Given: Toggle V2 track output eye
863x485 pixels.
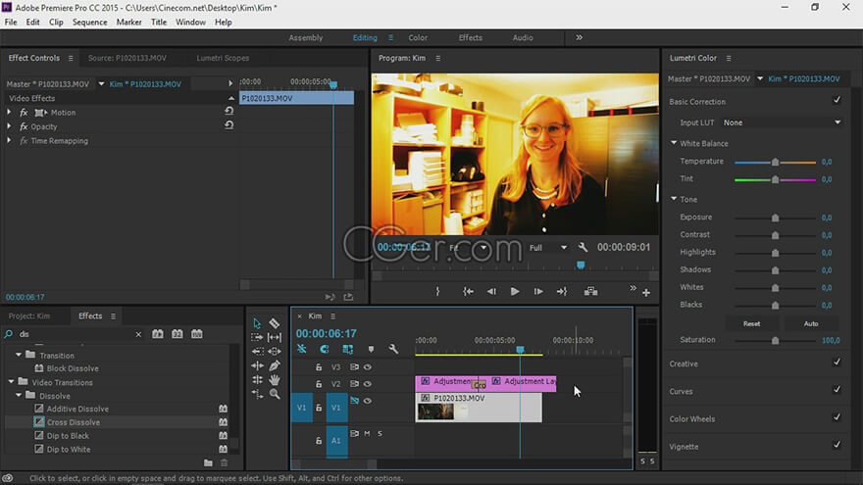Looking at the screenshot, I should click(x=368, y=384).
